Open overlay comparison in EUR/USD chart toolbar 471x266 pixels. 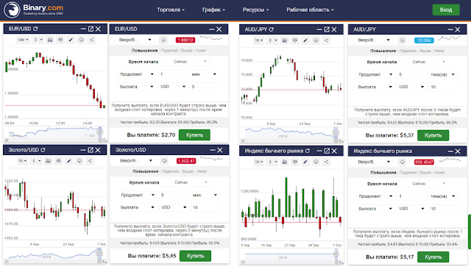[x=60, y=40]
